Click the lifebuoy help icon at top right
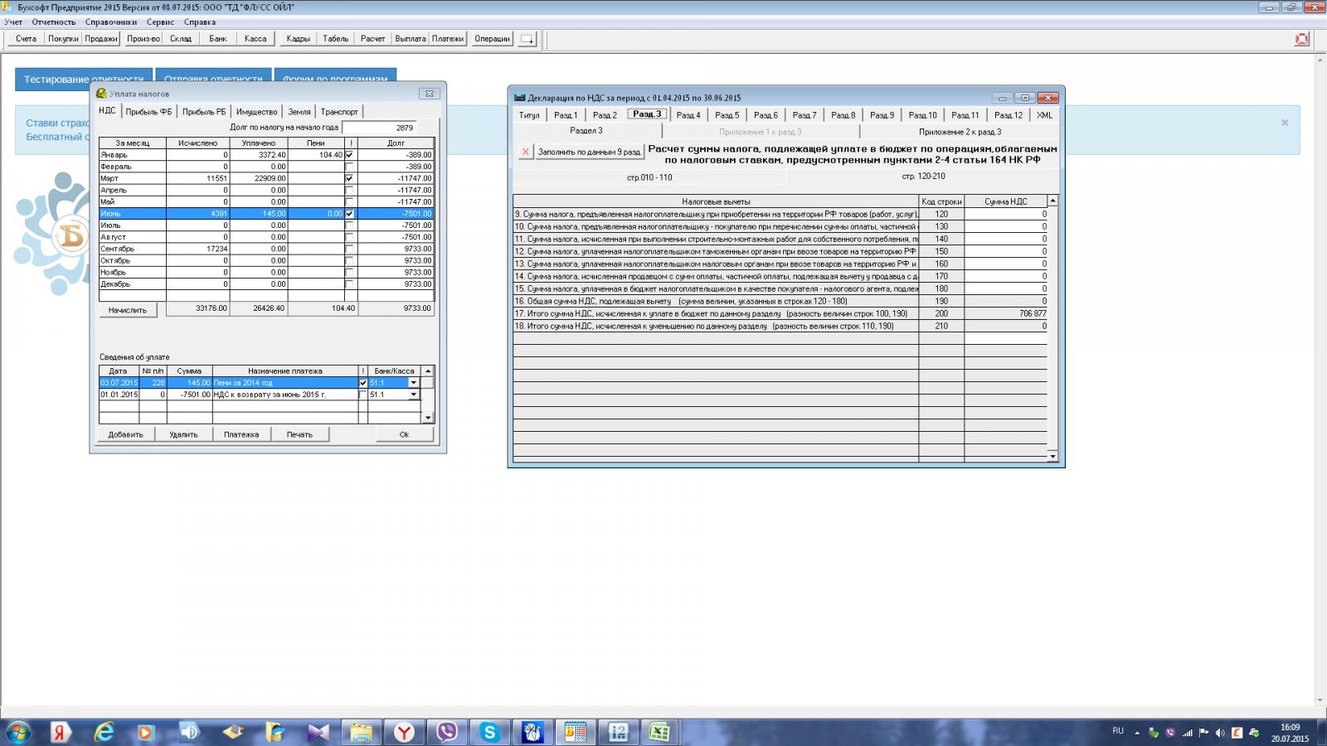The image size is (1327, 746). (x=1301, y=39)
